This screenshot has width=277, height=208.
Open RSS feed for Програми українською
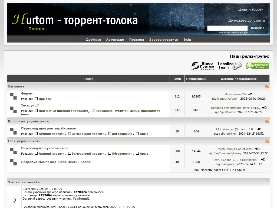tap(267, 122)
